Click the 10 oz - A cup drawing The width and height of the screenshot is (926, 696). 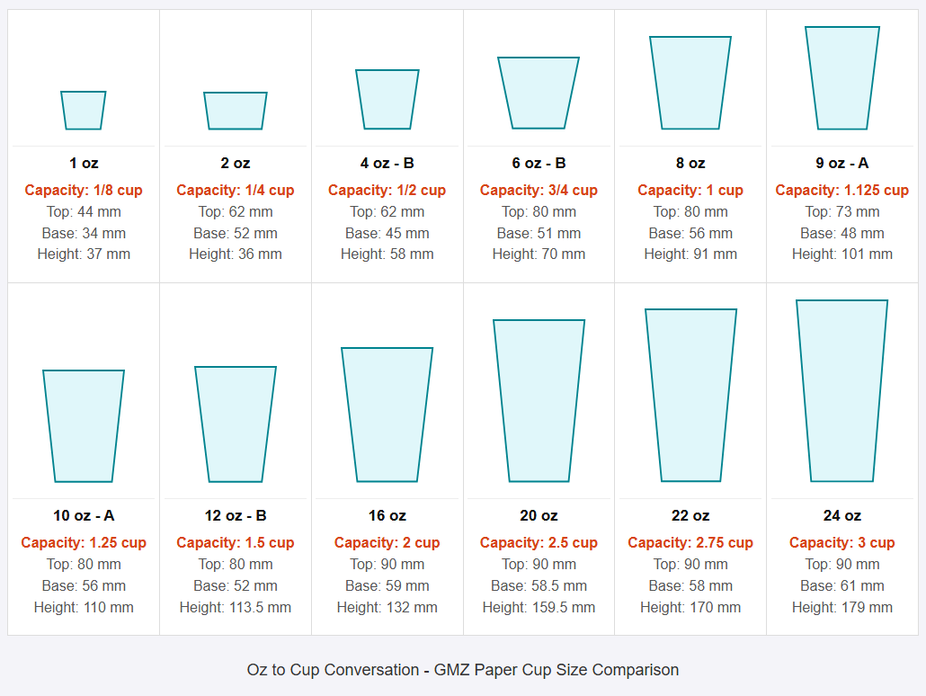pos(84,425)
